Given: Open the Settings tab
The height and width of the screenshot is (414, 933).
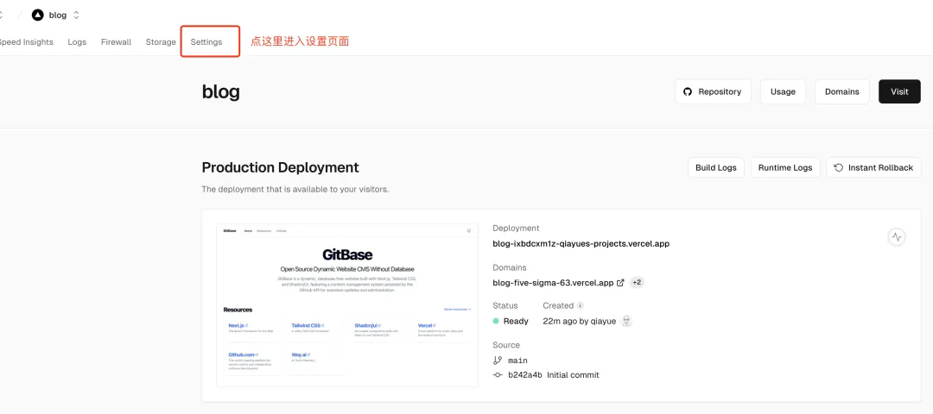Looking at the screenshot, I should tap(206, 42).
